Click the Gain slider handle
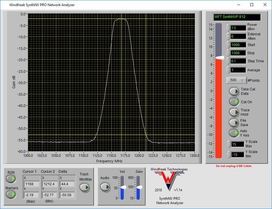 139,187
